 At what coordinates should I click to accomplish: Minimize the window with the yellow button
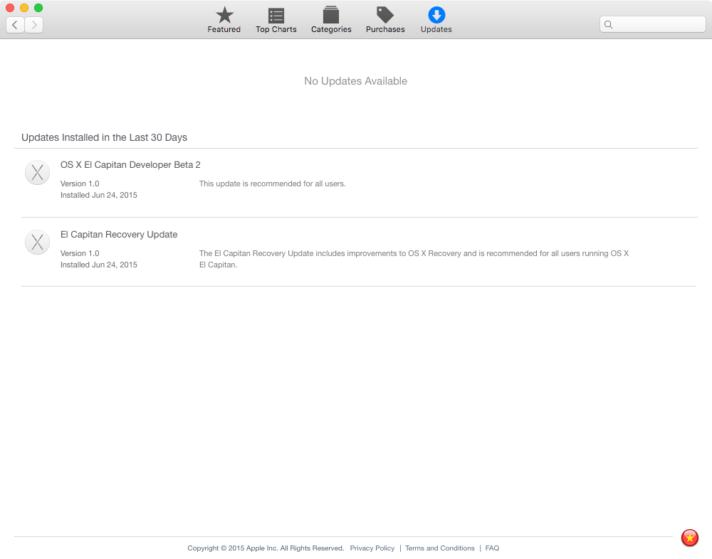tap(24, 8)
